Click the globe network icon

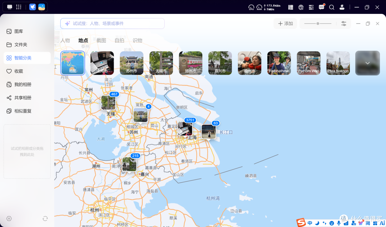point(301,8)
